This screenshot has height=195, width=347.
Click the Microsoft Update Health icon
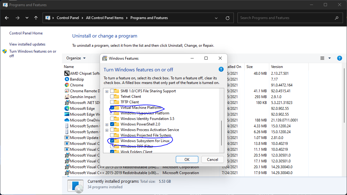click(67, 138)
